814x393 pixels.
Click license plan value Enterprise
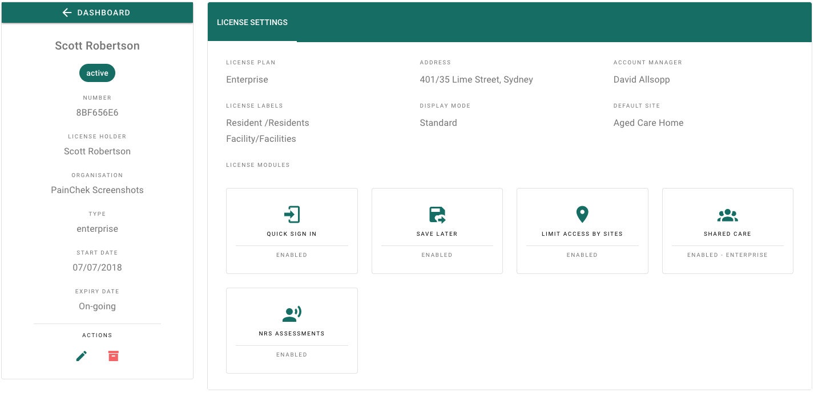tap(247, 80)
